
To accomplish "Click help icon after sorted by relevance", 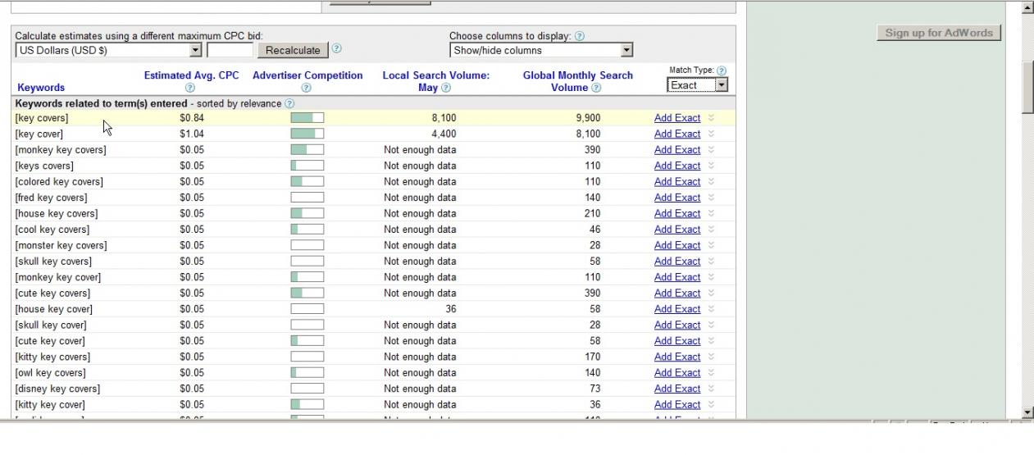I will point(289,104).
